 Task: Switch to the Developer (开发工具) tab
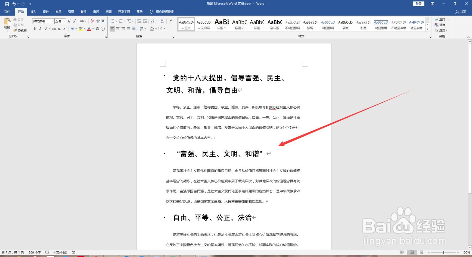[x=124, y=11]
